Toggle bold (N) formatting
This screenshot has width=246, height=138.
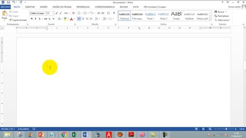(32, 19)
